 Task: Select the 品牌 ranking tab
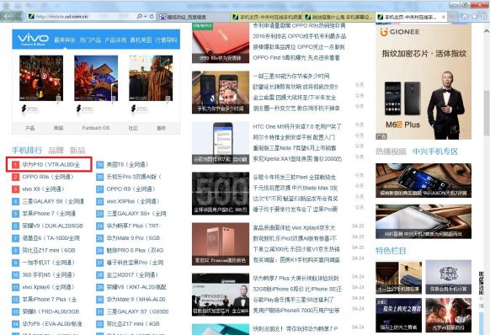[56, 151]
